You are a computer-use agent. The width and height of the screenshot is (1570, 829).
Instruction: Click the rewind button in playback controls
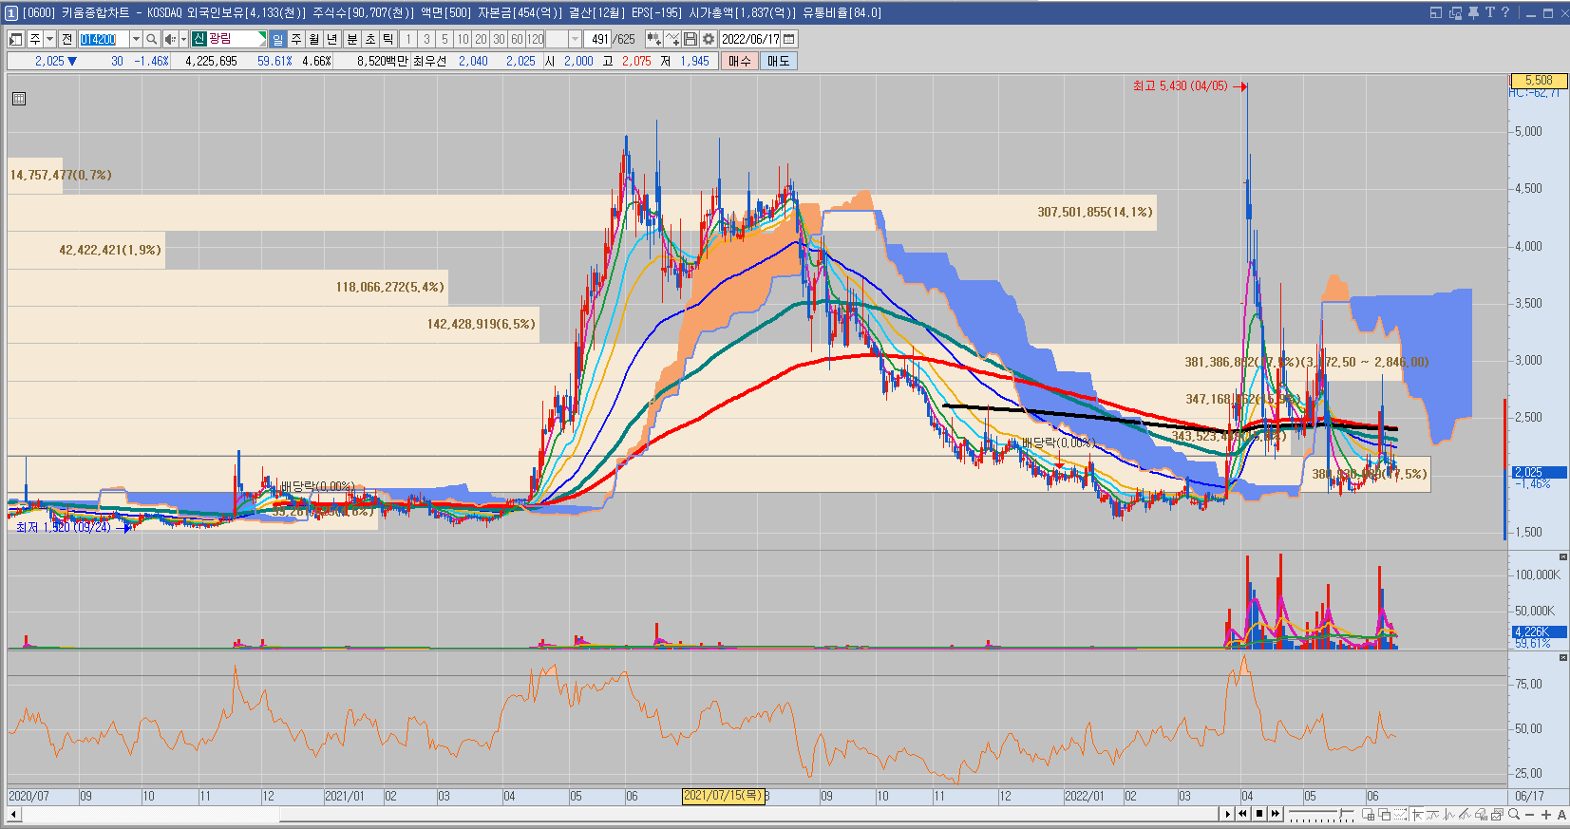point(1243,814)
